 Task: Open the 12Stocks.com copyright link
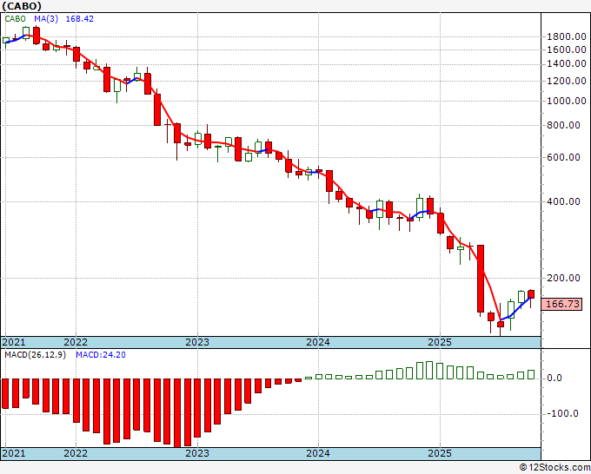[x=554, y=468]
